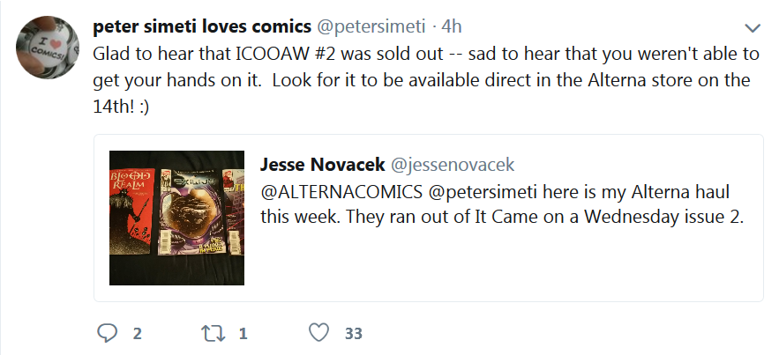Click the @petersimeti mention in quoted tweet

[483, 192]
